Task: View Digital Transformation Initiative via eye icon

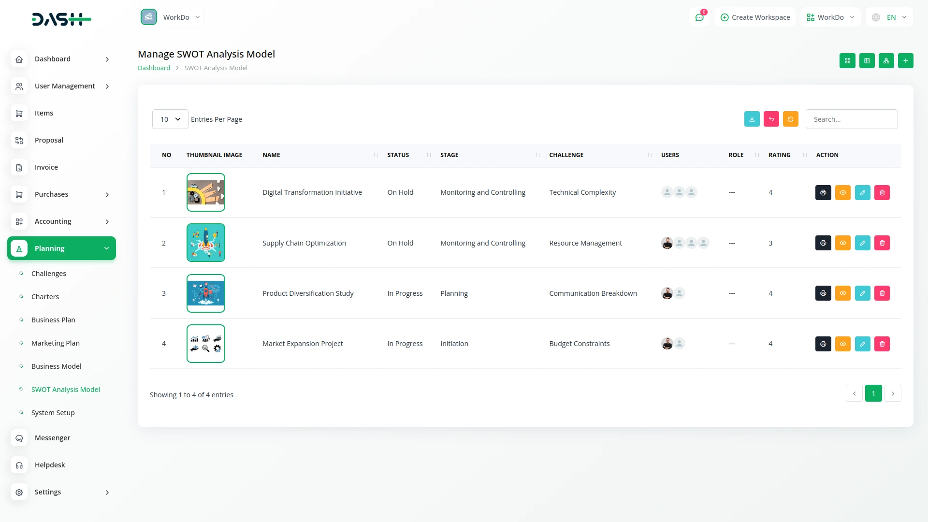Action: point(842,193)
